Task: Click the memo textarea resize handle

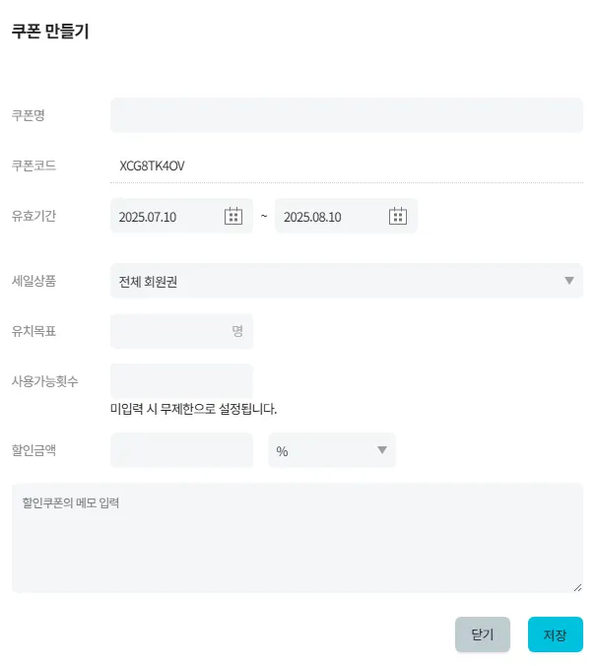Action: point(577,587)
